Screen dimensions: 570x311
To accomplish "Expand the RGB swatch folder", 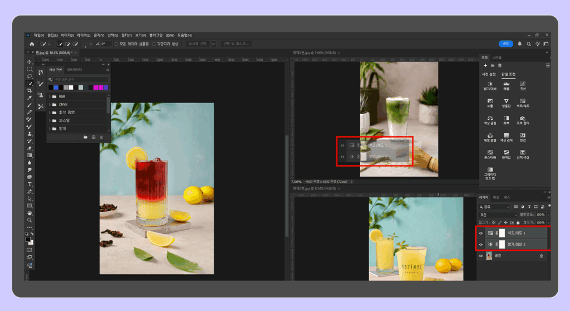I will tap(50, 96).
